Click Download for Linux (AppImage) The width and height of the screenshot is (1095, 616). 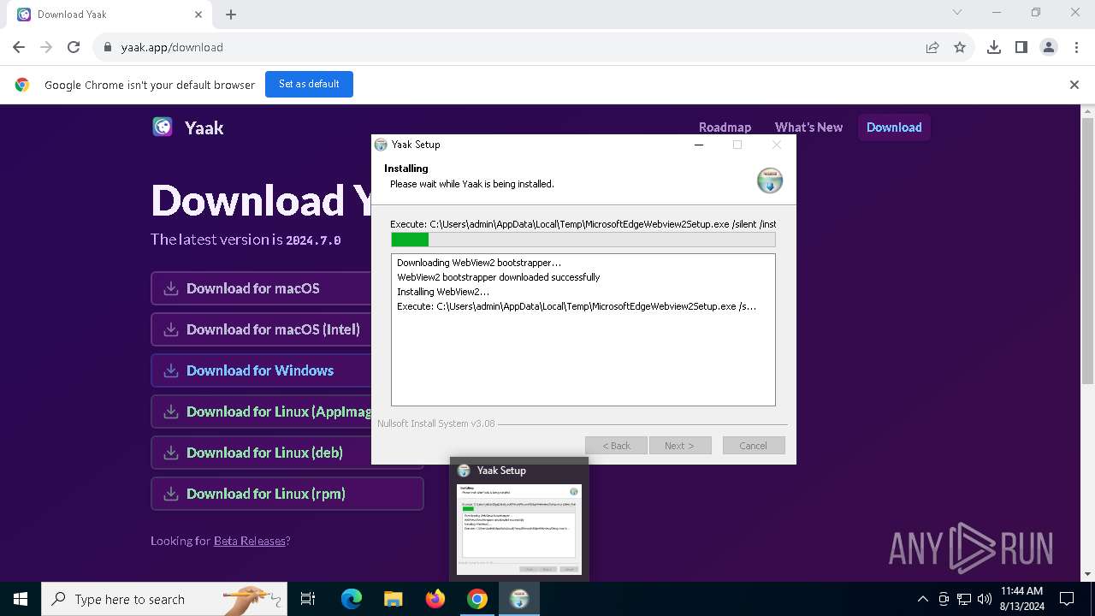(x=261, y=412)
